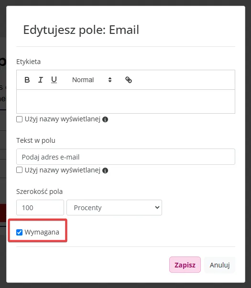Click the Anuluj button
This screenshot has width=251, height=288.
tap(220, 265)
